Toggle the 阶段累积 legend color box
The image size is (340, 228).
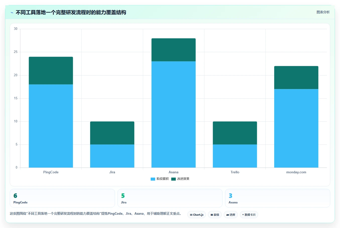tap(153, 179)
